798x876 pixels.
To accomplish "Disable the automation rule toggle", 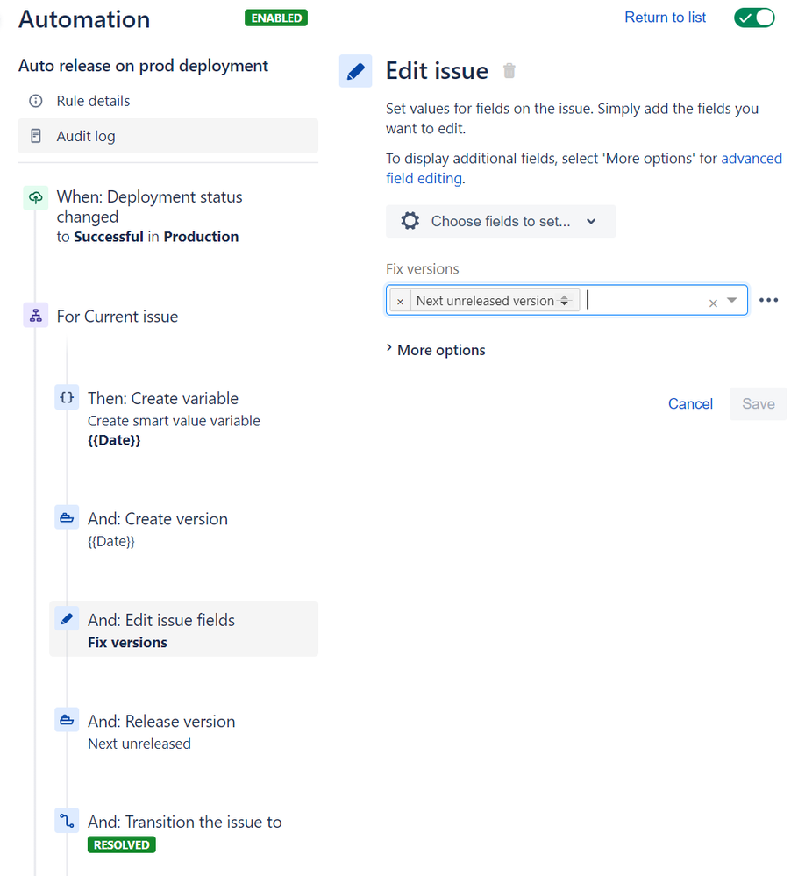I will [754, 18].
